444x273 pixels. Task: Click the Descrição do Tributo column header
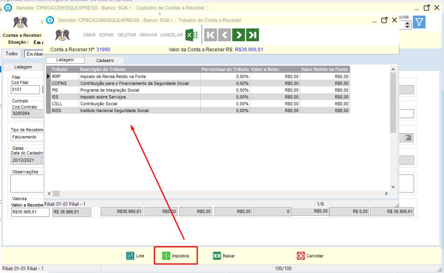[x=140, y=69]
